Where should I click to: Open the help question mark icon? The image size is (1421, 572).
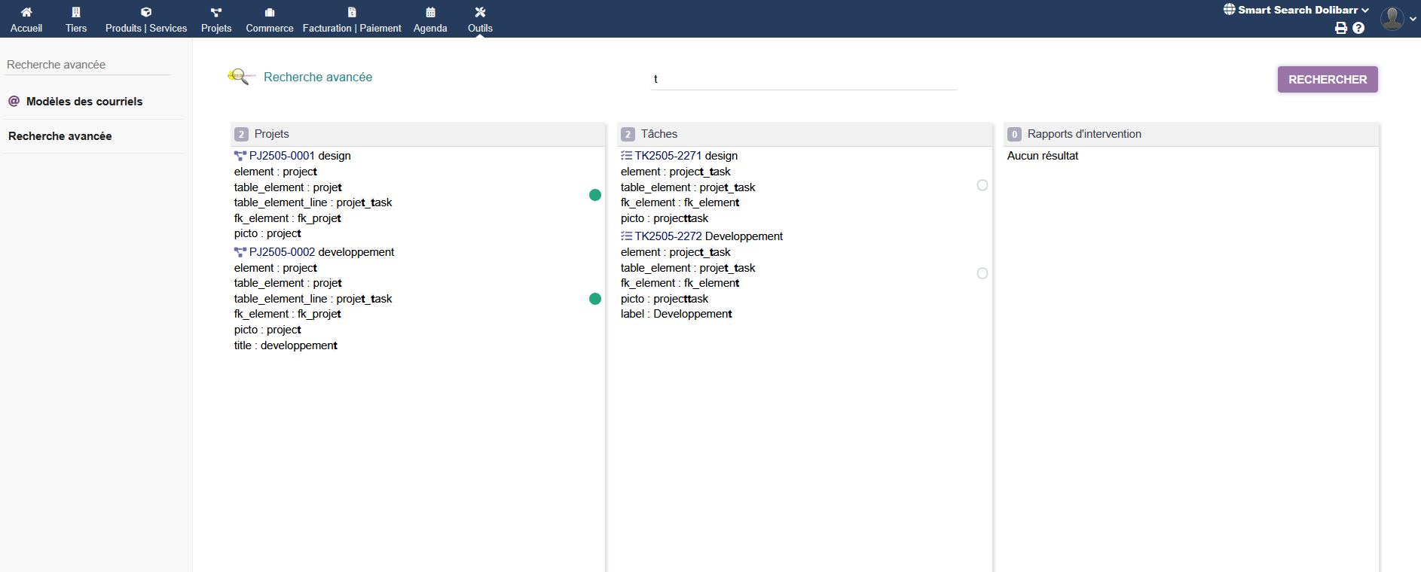click(x=1358, y=28)
